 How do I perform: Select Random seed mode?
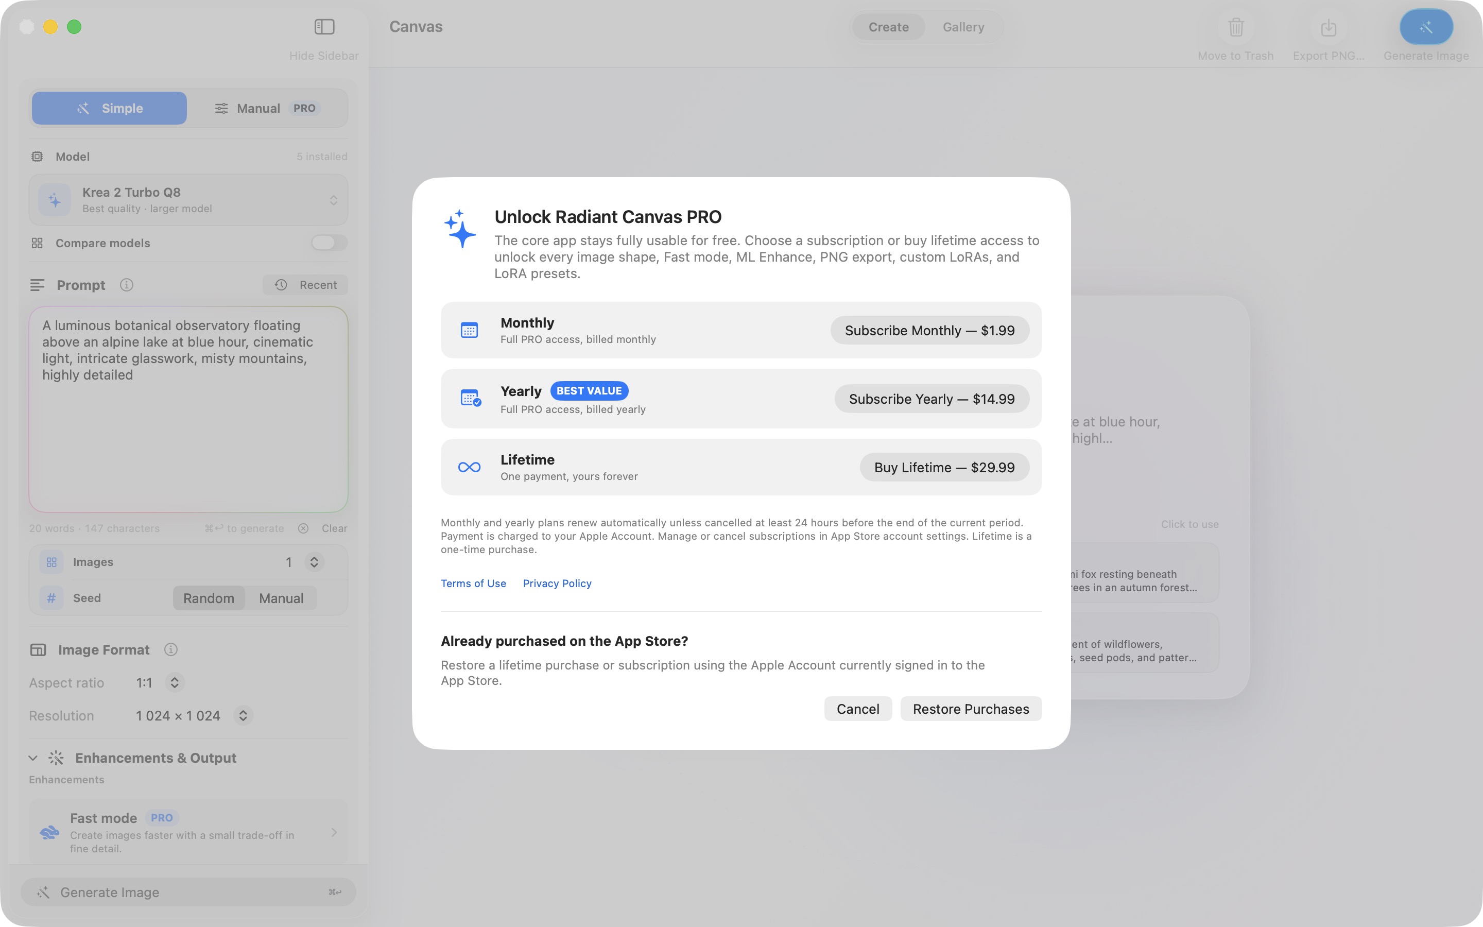tap(209, 598)
